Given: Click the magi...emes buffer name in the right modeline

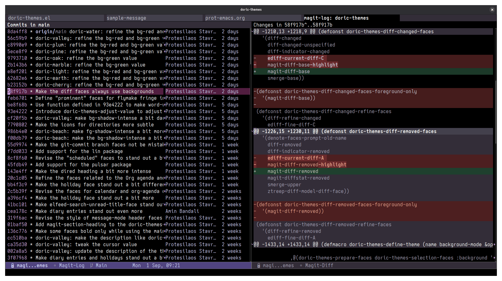Looking at the screenshot, I should click(278, 265).
